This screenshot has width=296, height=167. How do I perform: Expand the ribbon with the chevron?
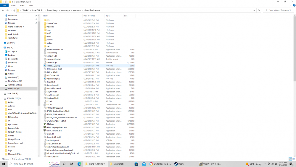point(291,5)
